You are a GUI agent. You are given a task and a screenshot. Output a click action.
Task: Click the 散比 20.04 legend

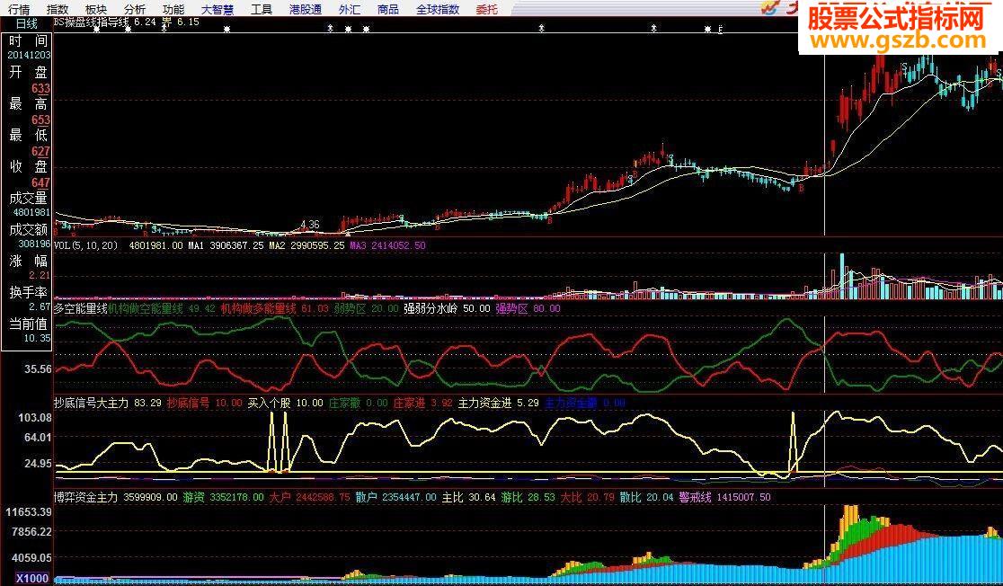pyautogui.click(x=647, y=497)
